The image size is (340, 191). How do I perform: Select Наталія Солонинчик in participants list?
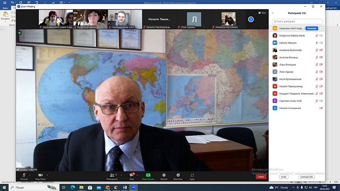click(x=297, y=108)
